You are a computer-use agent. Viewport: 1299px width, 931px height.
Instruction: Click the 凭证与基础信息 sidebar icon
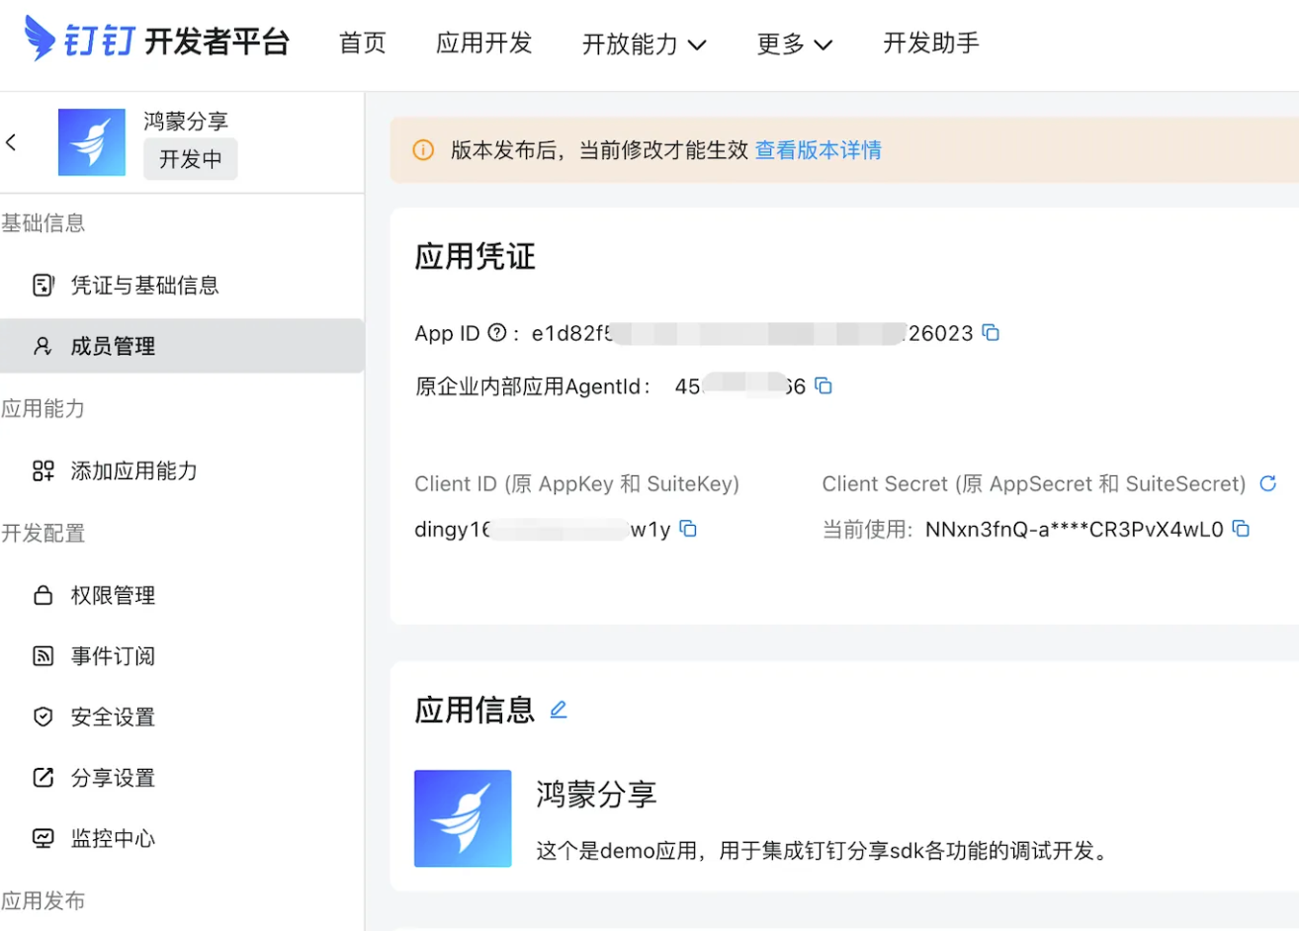click(43, 286)
